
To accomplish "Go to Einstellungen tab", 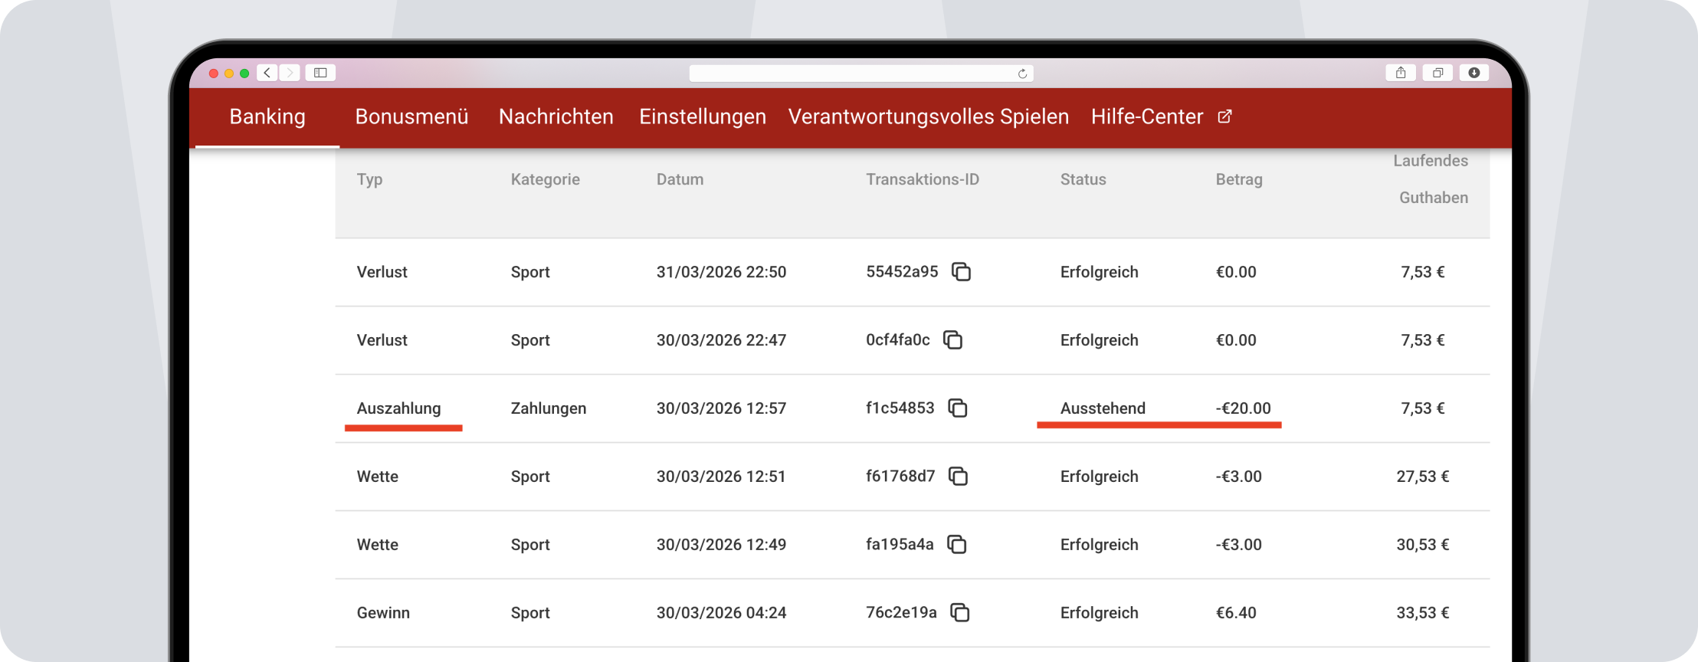I will coord(703,116).
